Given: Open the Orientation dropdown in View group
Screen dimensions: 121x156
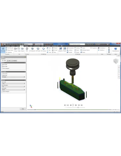Looking at the screenshot, I should point(102,48).
